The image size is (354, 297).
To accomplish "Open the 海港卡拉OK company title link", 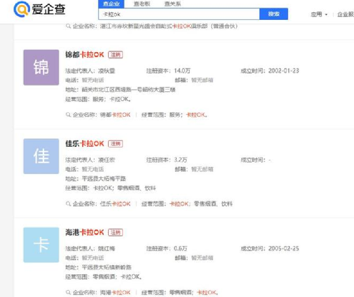I will [x=84, y=232].
